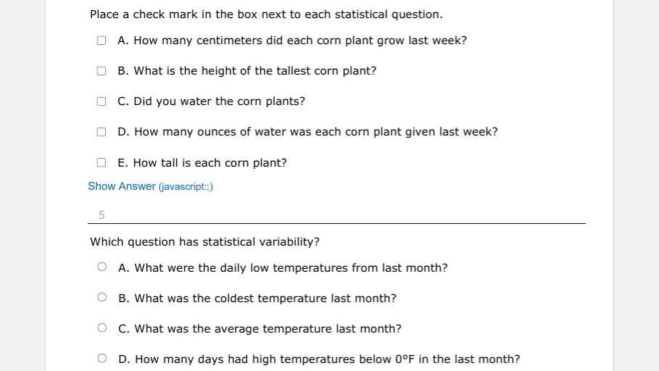Check box B tallest corn plant height
Image resolution: width=659 pixels, height=371 pixels.
101,71
